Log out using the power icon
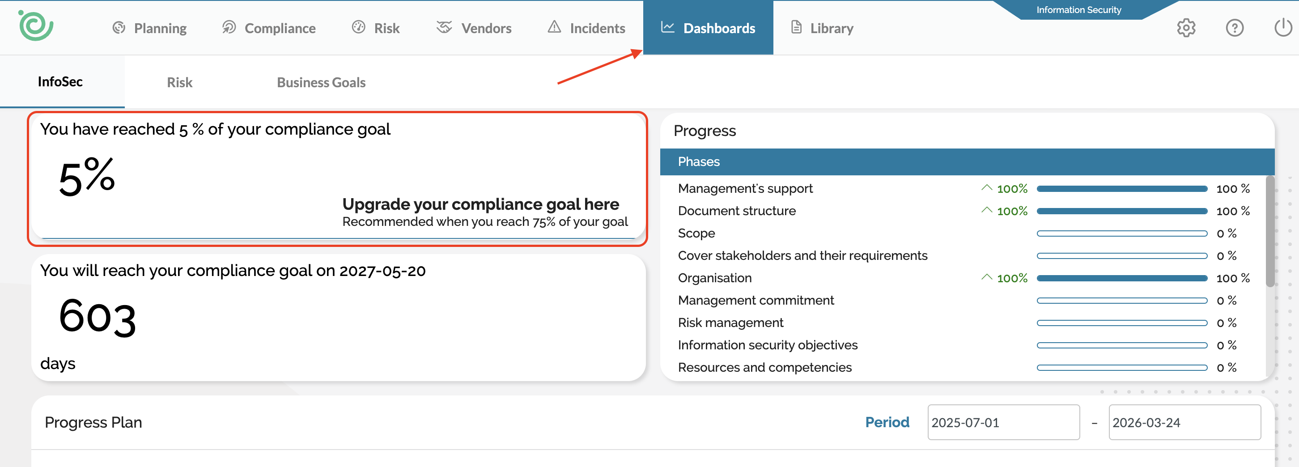 (1282, 28)
